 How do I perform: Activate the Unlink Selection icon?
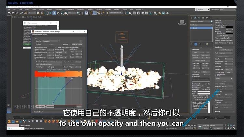click(21, 13)
